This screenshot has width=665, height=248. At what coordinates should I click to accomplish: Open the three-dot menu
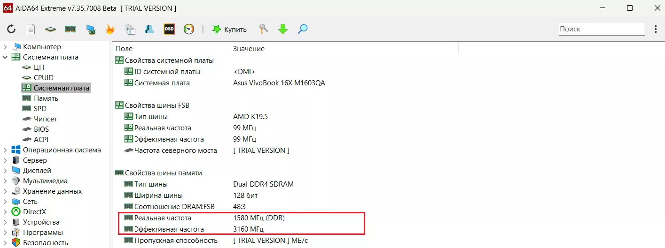(656, 29)
